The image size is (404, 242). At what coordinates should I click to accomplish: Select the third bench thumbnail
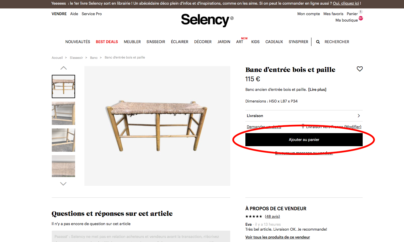point(63,140)
